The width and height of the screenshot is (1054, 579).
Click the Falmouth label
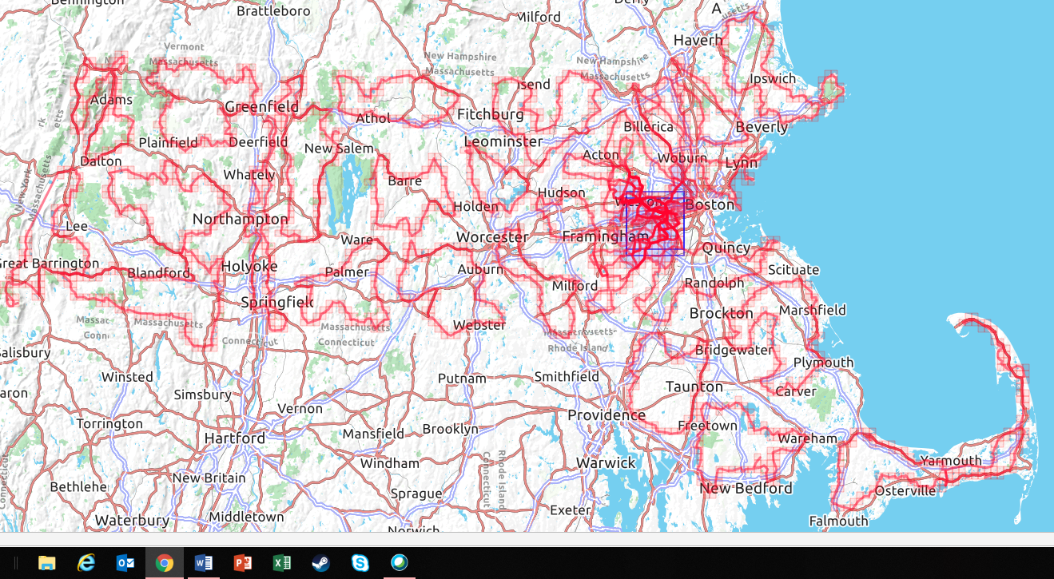838,521
